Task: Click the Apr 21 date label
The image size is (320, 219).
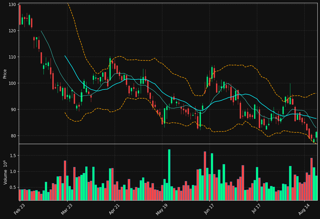Action: pyautogui.click(x=115, y=209)
